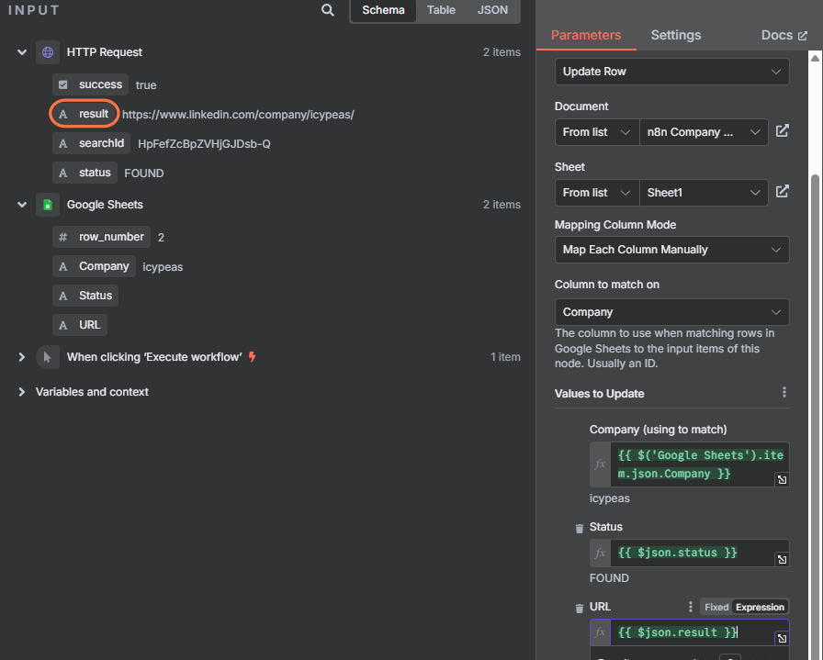Viewport: 823px width, 660px height.
Task: Open Mapping Column Mode dropdown
Action: pyautogui.click(x=671, y=250)
